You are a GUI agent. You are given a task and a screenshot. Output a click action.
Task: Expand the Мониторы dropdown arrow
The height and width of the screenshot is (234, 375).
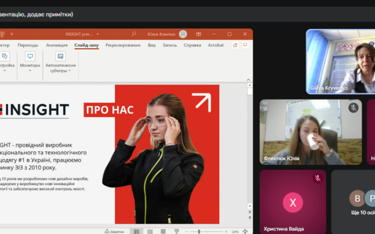point(30,71)
